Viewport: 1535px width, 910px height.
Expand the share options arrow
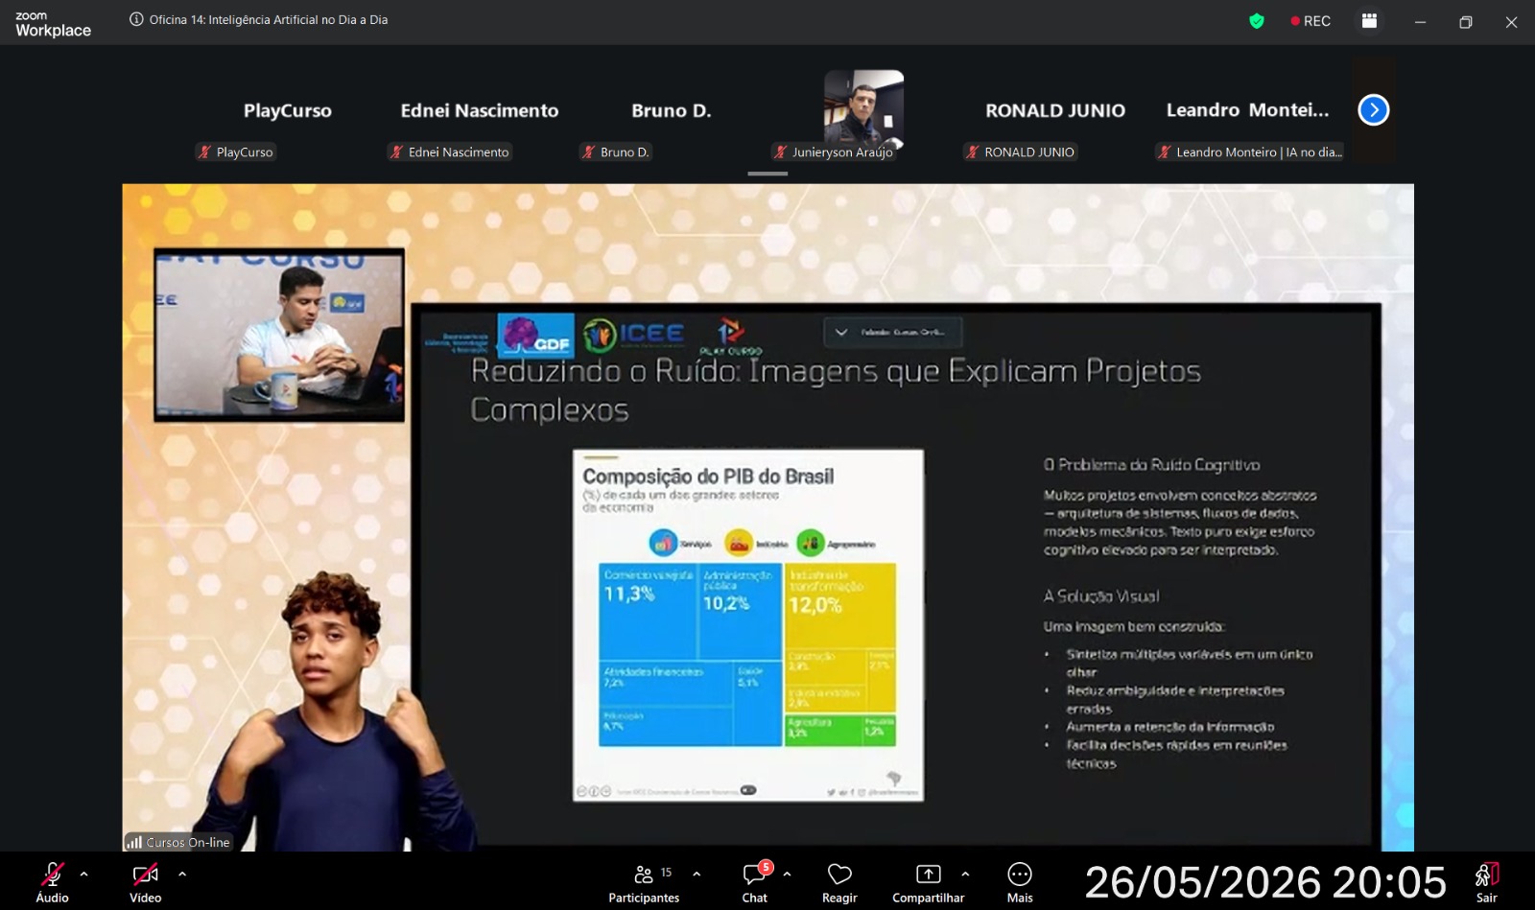pos(965,874)
